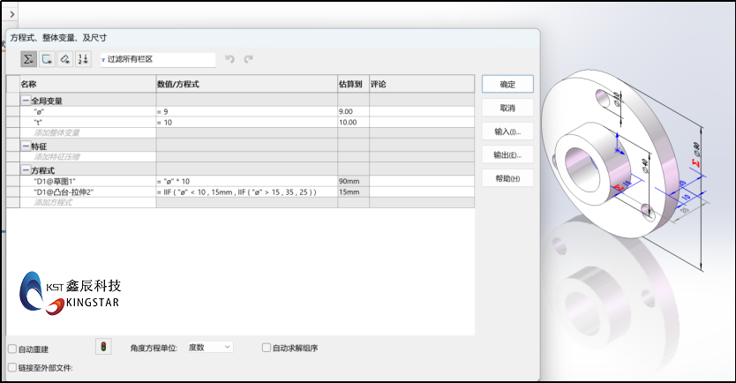Screen dimensions: 736x383
Task: Toggle the 自动求解组序 checkbox
Action: point(267,348)
